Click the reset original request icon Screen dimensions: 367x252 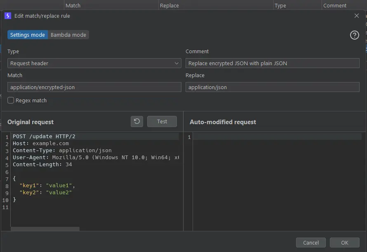tap(137, 121)
